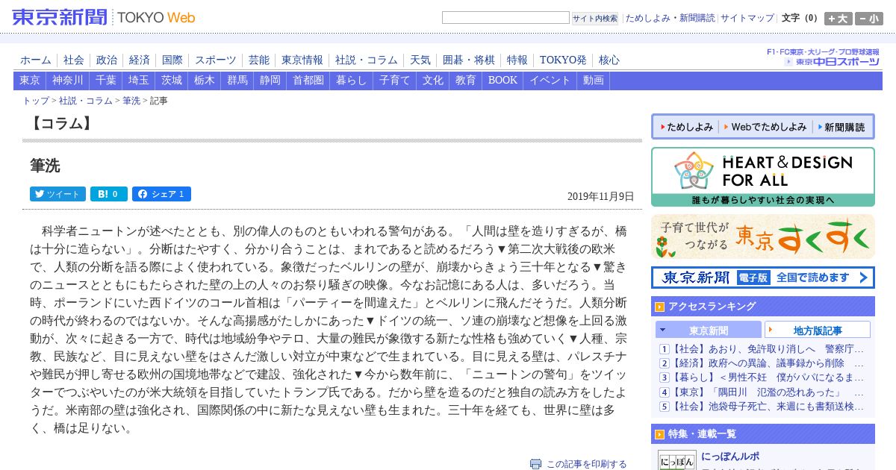Open the サイトマップ link

pos(747,18)
